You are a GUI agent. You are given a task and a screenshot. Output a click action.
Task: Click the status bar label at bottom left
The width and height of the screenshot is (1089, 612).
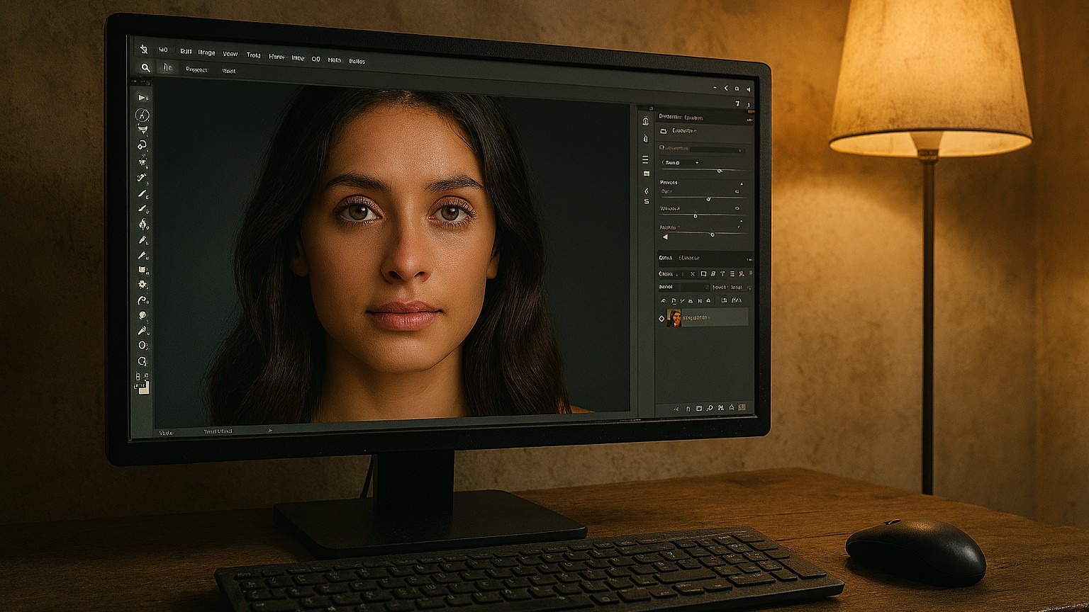(x=165, y=432)
